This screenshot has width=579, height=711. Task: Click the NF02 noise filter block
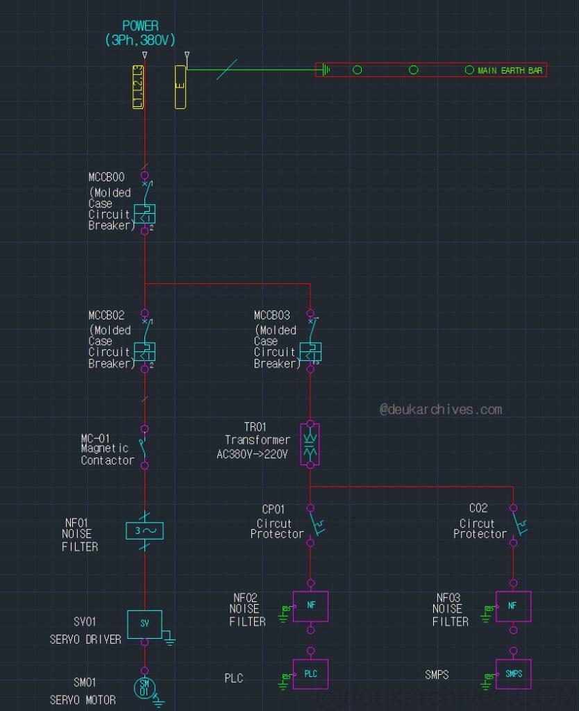[310, 606]
